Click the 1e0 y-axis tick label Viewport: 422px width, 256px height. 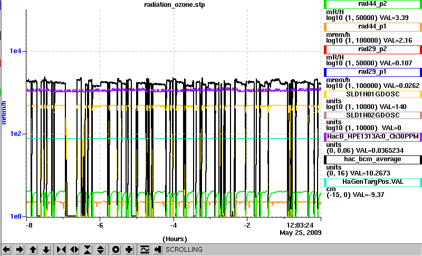coord(15,216)
